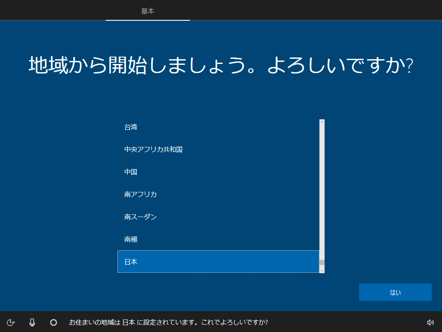Click the region list scrollbar thumb
The width and height of the screenshot is (442, 332).
pos(322,262)
